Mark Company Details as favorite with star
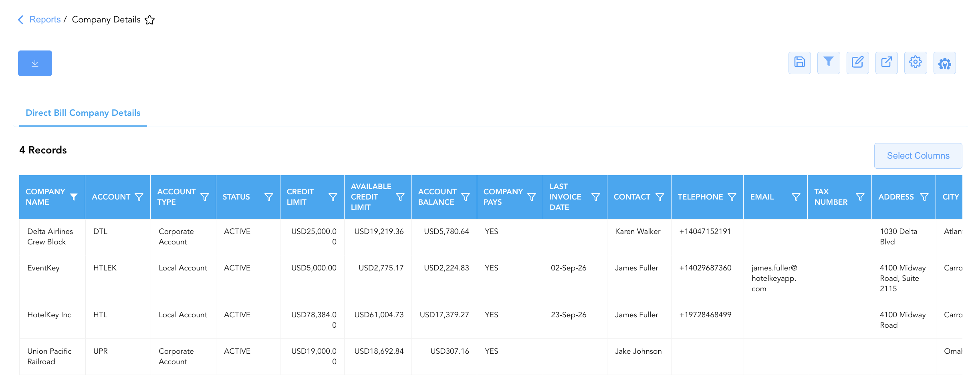The height and width of the screenshot is (375, 968). coord(150,20)
